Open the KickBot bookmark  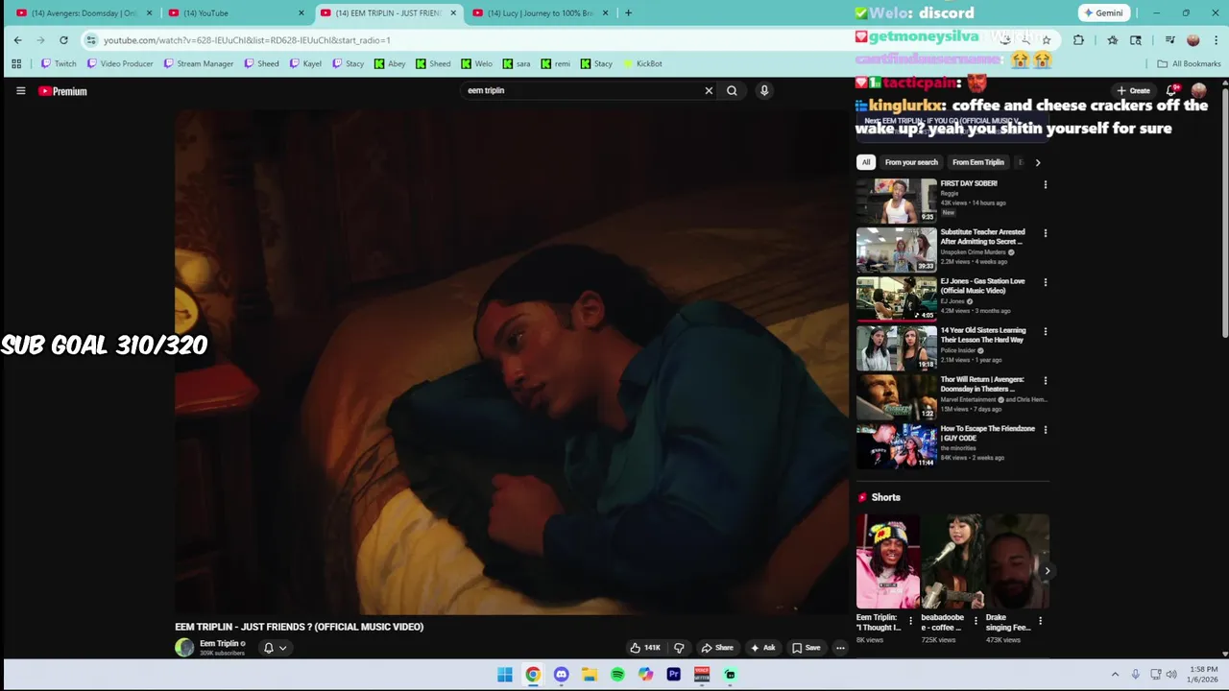[x=642, y=63]
